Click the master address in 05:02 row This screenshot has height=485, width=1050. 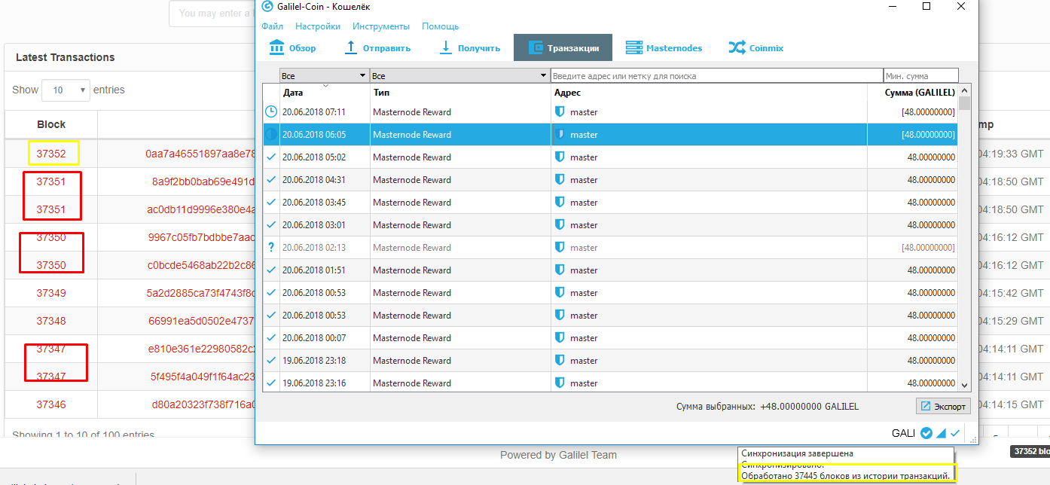(x=584, y=157)
